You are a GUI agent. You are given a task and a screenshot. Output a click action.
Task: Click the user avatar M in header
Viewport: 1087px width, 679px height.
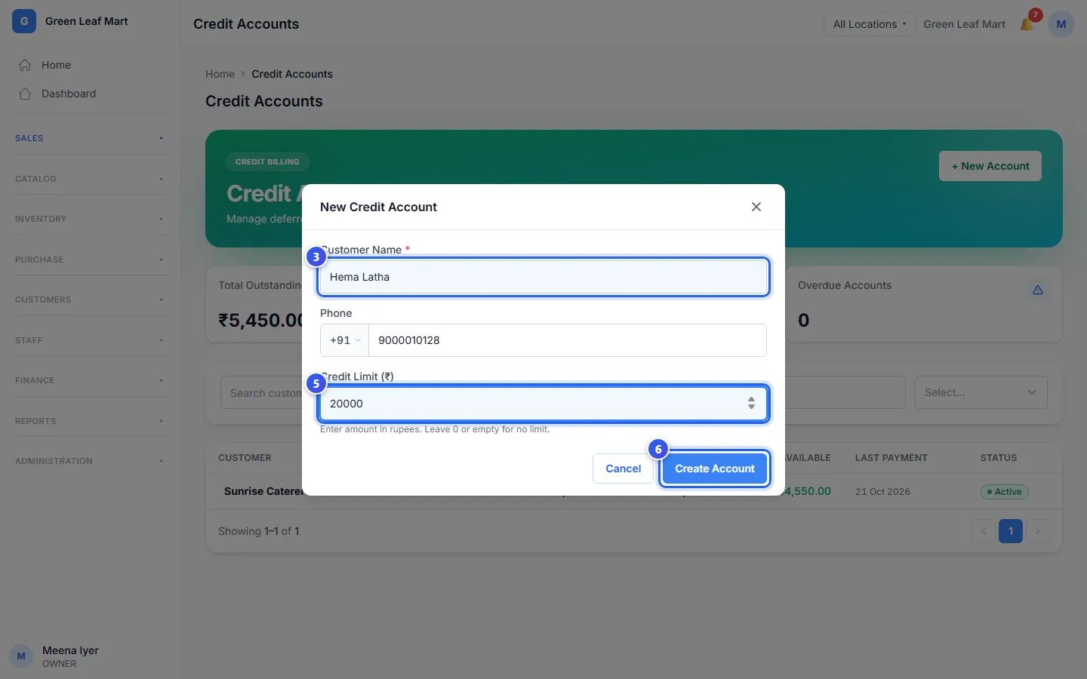1061,24
